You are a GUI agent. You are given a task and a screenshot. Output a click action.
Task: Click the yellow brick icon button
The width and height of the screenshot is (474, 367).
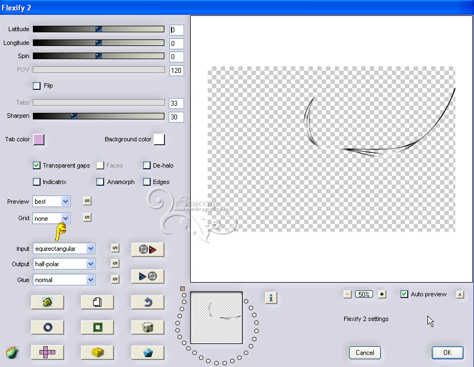tap(98, 352)
